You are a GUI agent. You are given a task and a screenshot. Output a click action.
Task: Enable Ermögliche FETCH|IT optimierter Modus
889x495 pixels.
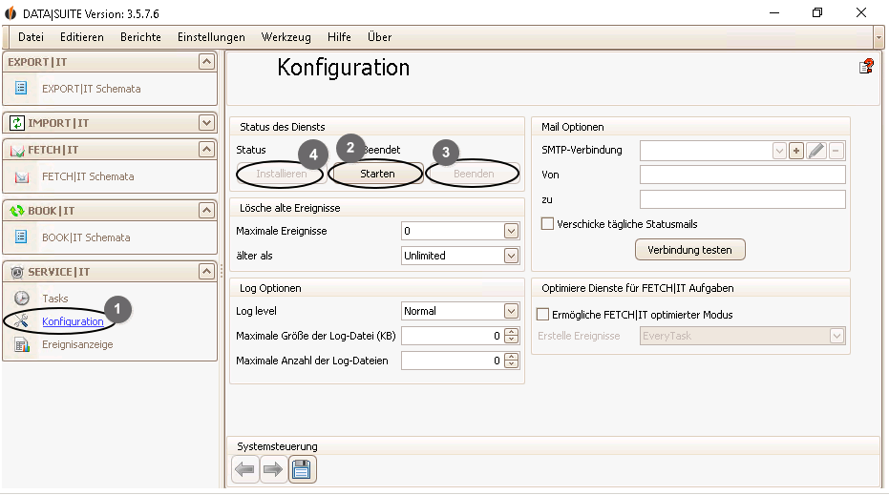tap(543, 315)
